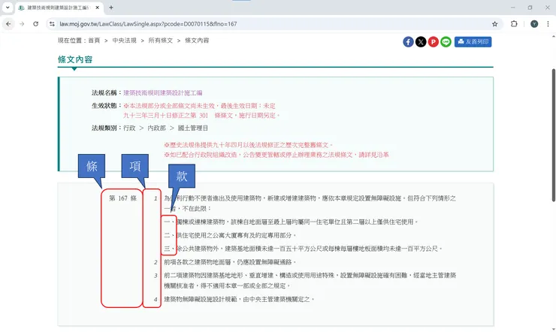The width and height of the screenshot is (556, 332).
Task: Click the browser forward arrow
Action: [22, 24]
